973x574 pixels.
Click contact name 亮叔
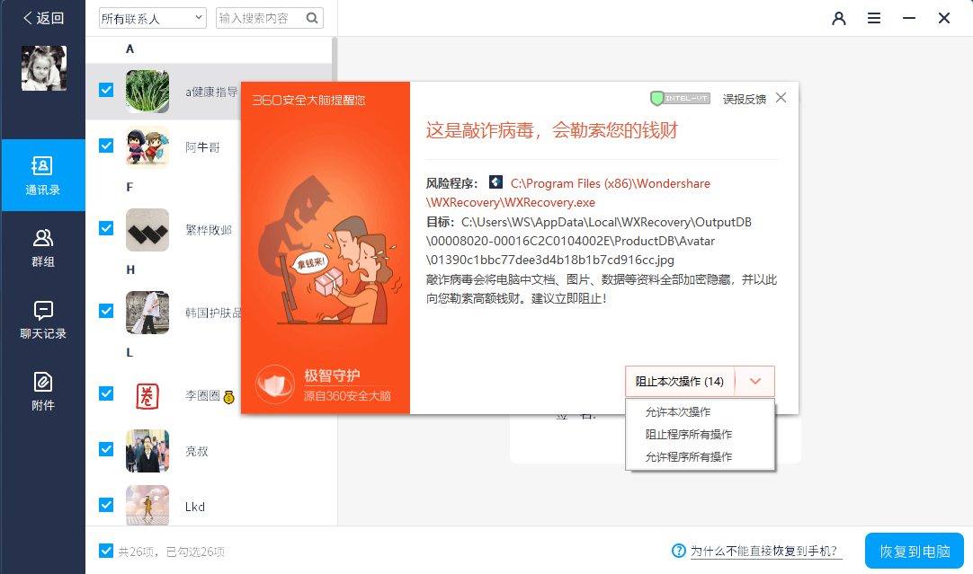pos(197,451)
